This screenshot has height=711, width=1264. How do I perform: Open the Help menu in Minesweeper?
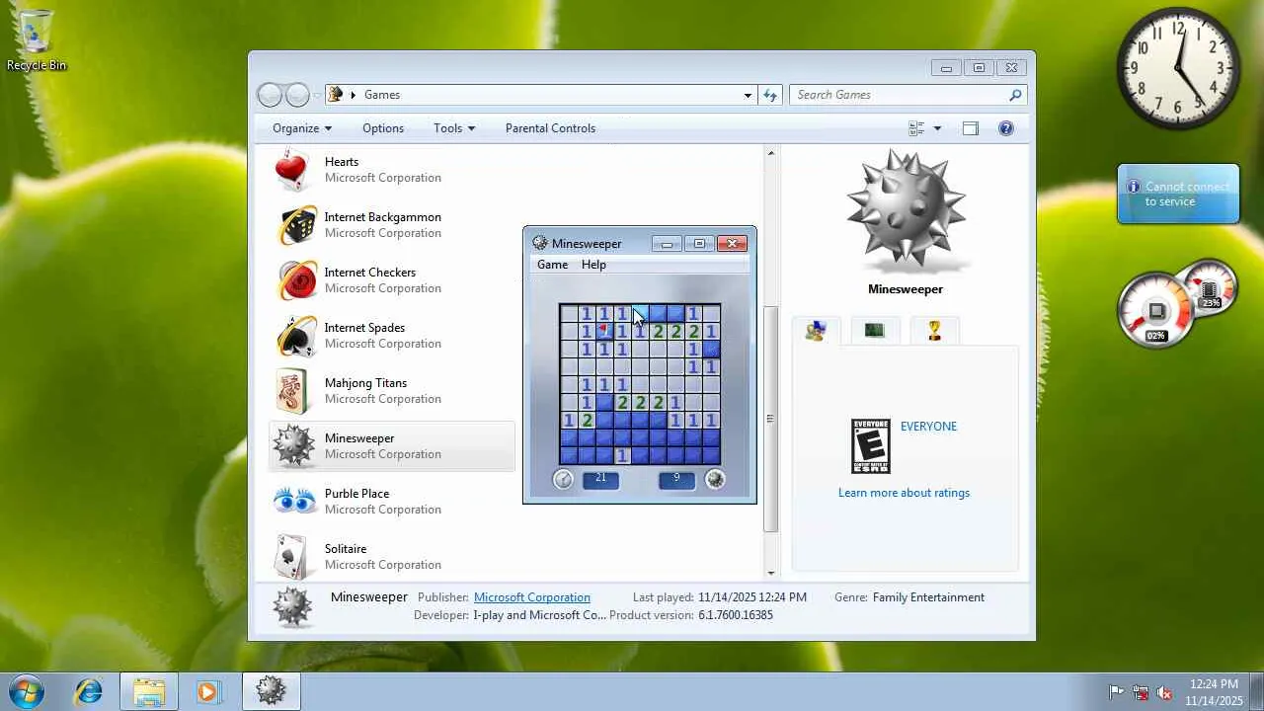coord(593,265)
